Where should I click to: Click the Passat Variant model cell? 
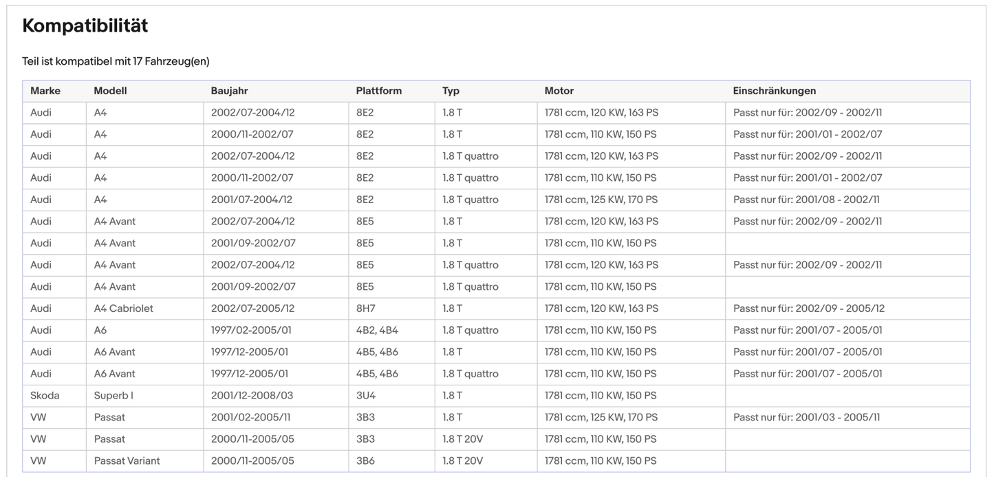(127, 461)
